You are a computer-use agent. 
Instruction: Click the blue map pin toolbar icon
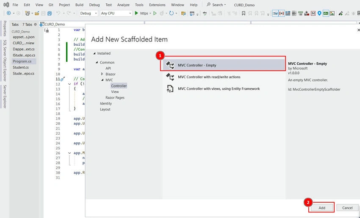[319, 13]
